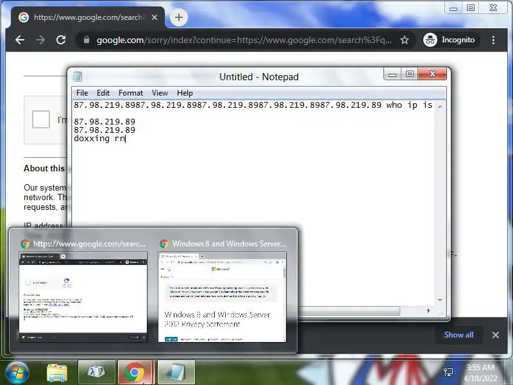Minimize the Chrome window

(x=453, y=8)
